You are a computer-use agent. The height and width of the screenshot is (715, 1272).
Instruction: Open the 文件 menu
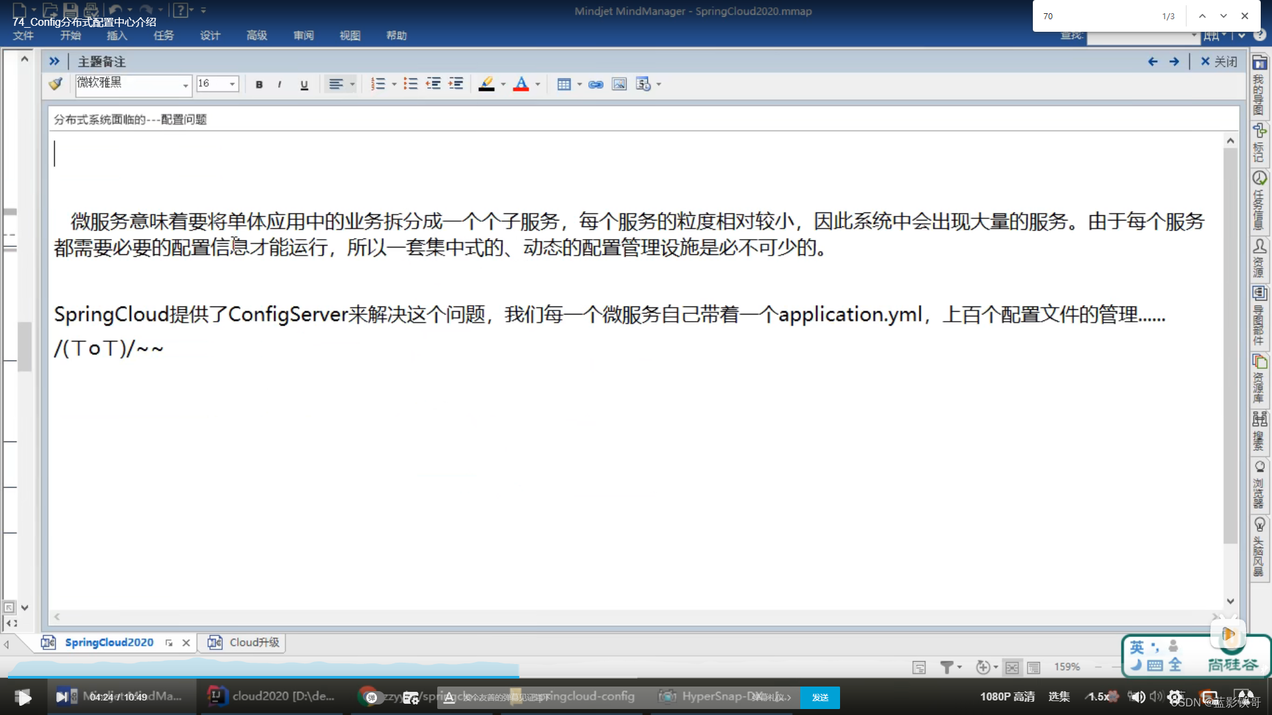[23, 36]
